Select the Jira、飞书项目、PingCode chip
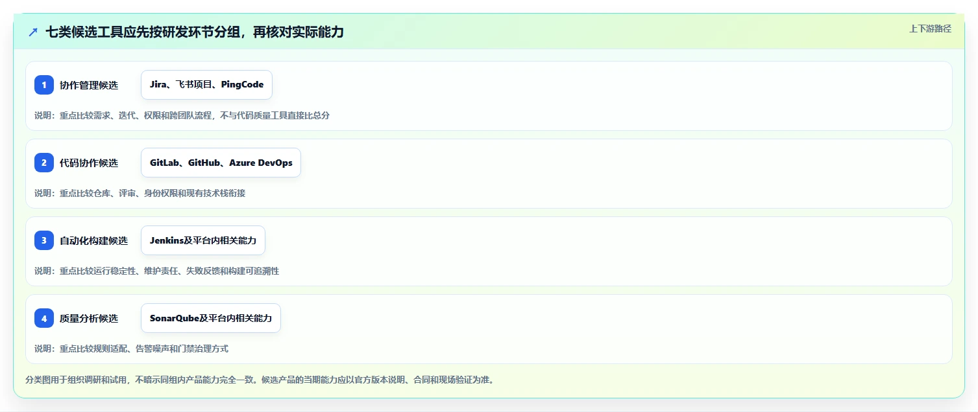978x412 pixels. 206,85
